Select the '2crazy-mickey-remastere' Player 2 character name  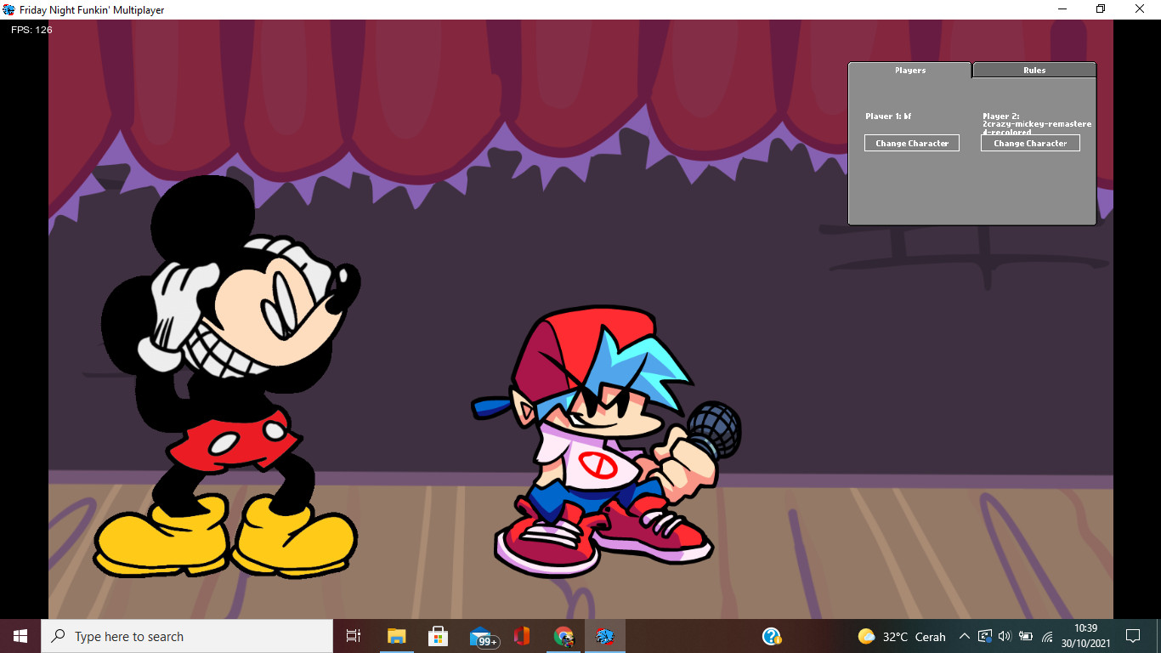coord(1037,124)
